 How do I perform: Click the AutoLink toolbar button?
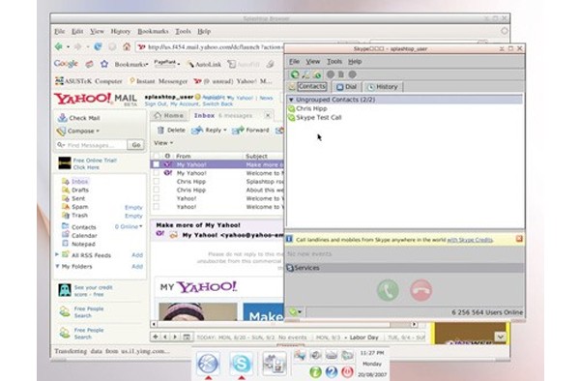click(x=204, y=65)
